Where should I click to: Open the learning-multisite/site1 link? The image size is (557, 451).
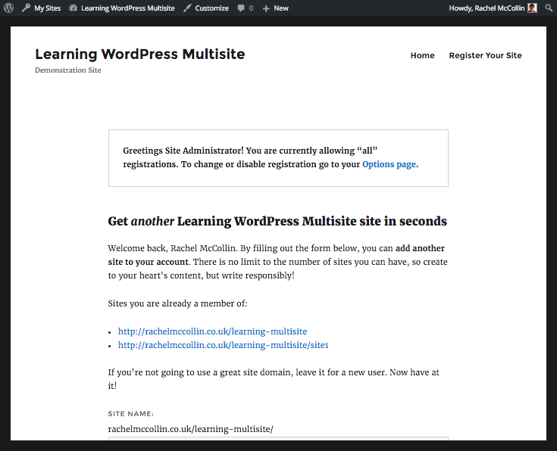tap(223, 345)
